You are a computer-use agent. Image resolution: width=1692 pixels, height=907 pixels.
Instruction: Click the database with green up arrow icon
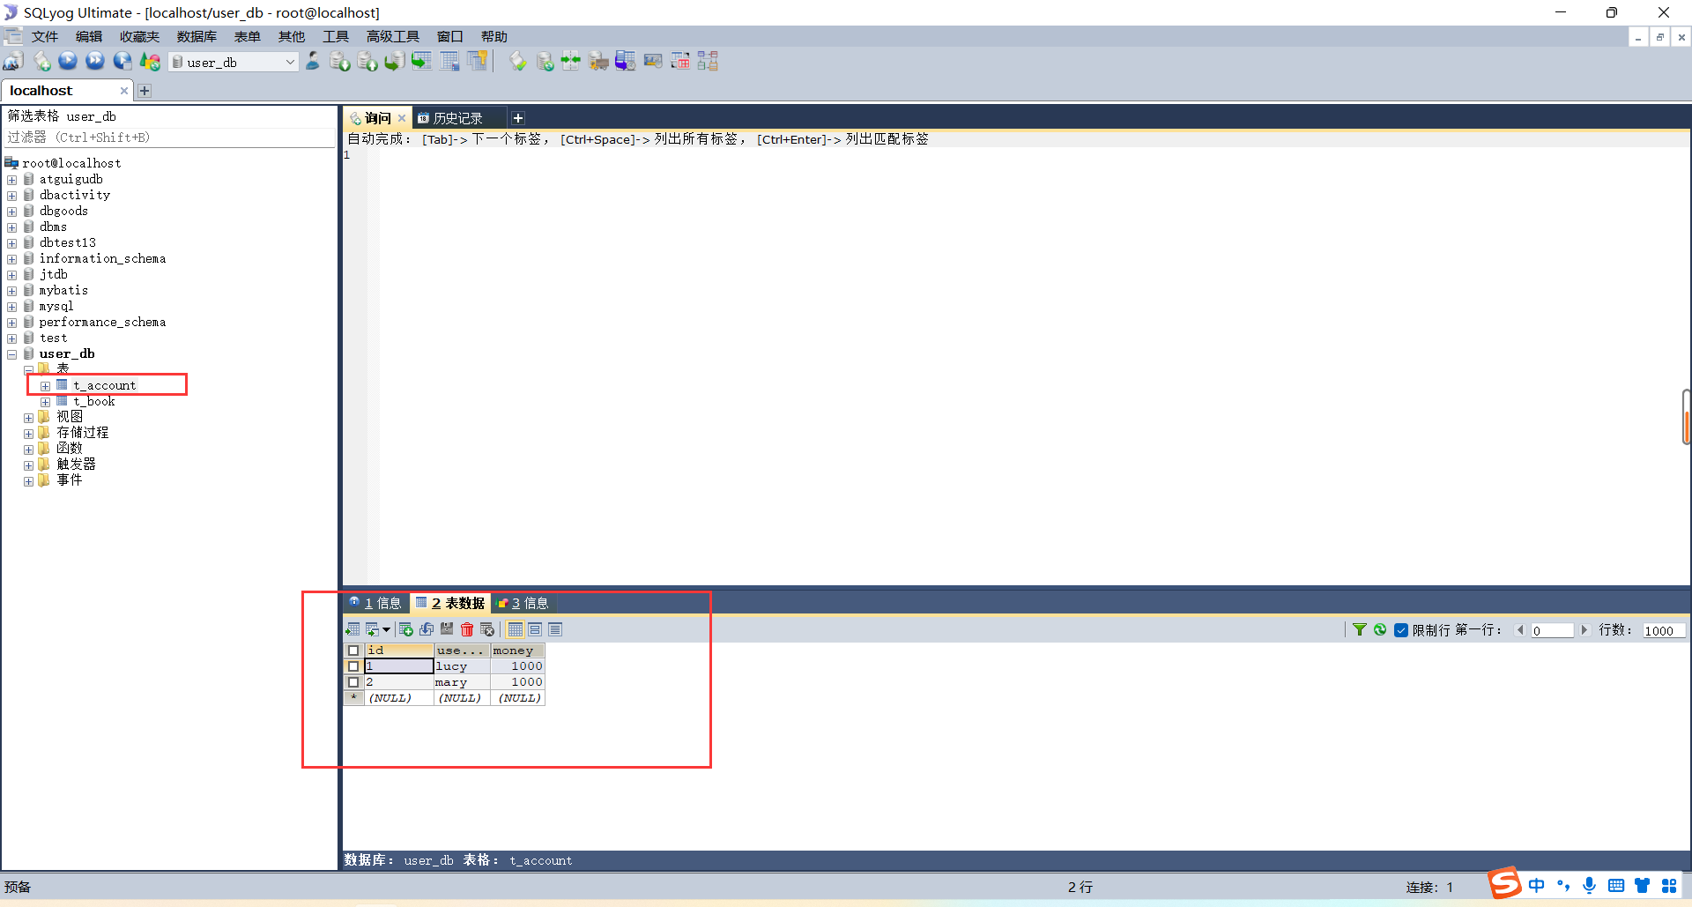coord(367,62)
